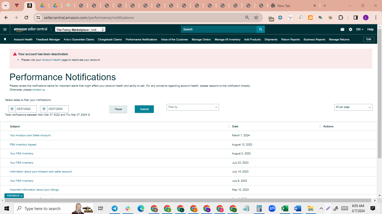
Task: Open Chrome tab search chevron
Action: point(5,6)
